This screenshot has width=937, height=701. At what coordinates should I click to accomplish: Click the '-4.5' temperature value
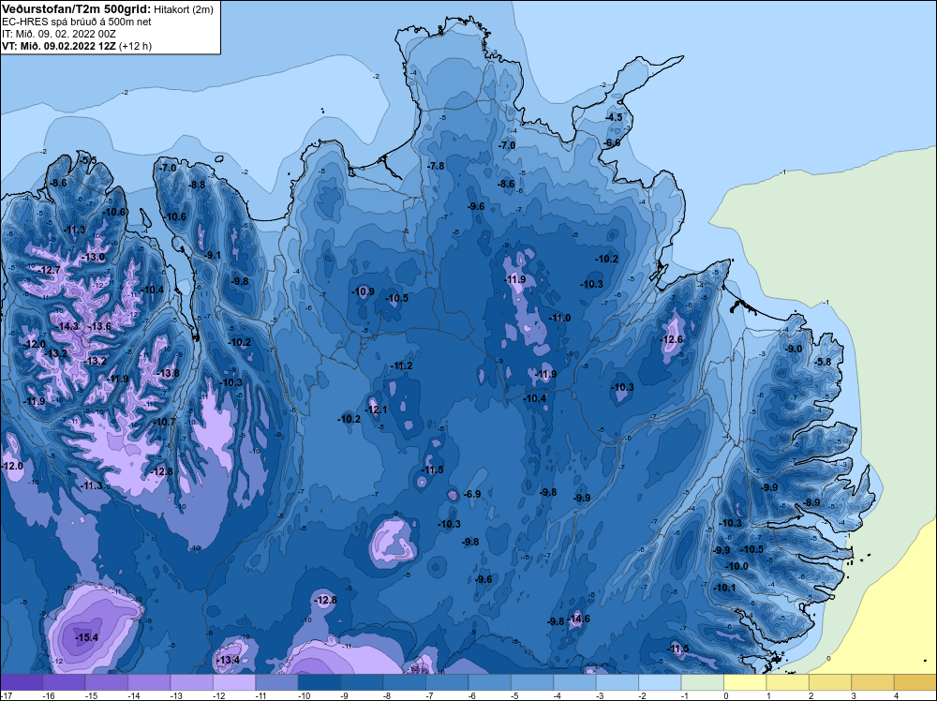point(615,118)
